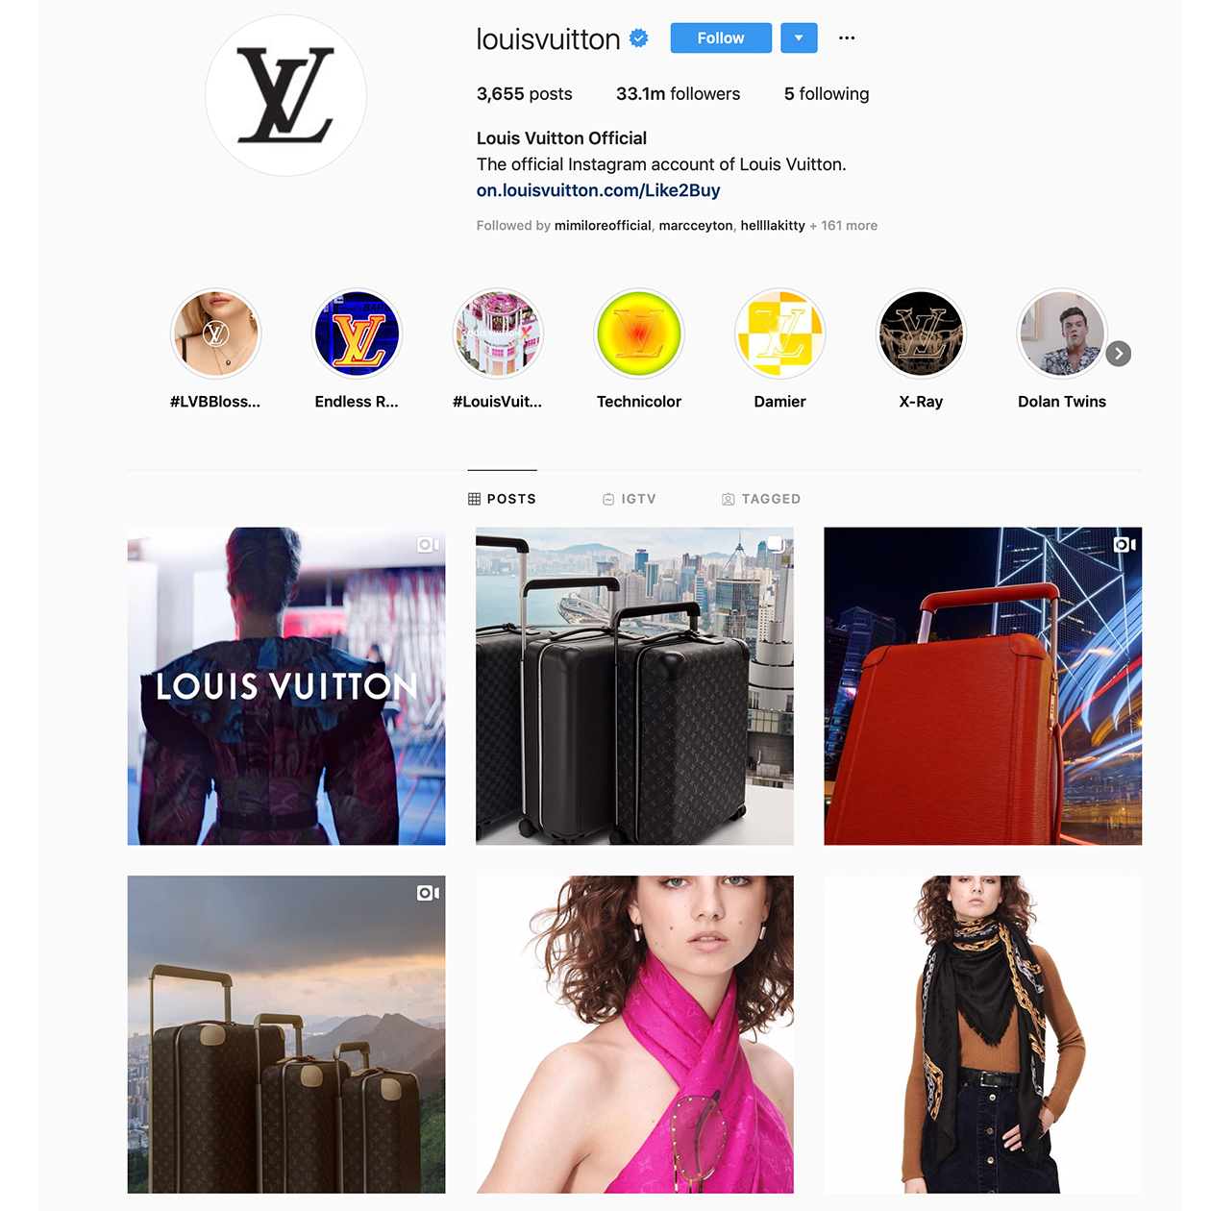Open on.louisvuitton.com/Like2Buy link
This screenshot has width=1211, height=1211.
pos(598,190)
